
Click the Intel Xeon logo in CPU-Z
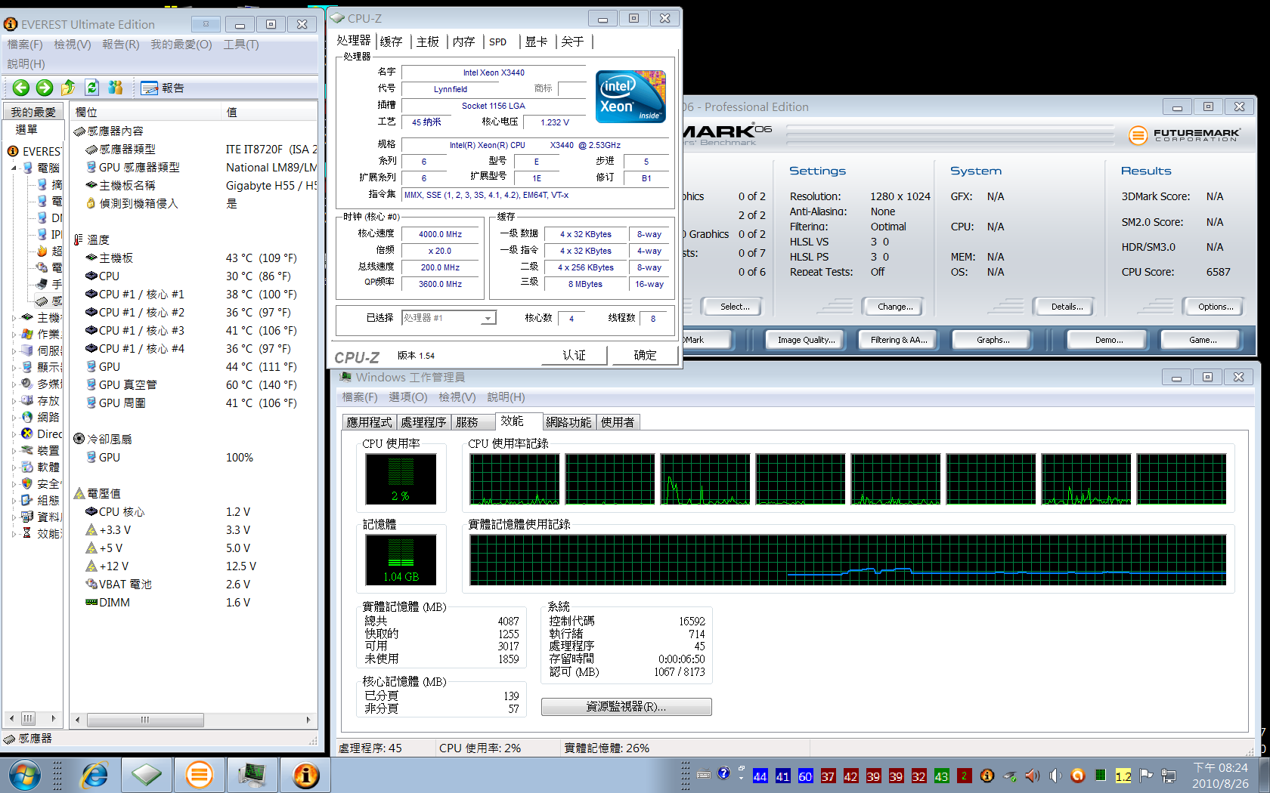pos(630,97)
